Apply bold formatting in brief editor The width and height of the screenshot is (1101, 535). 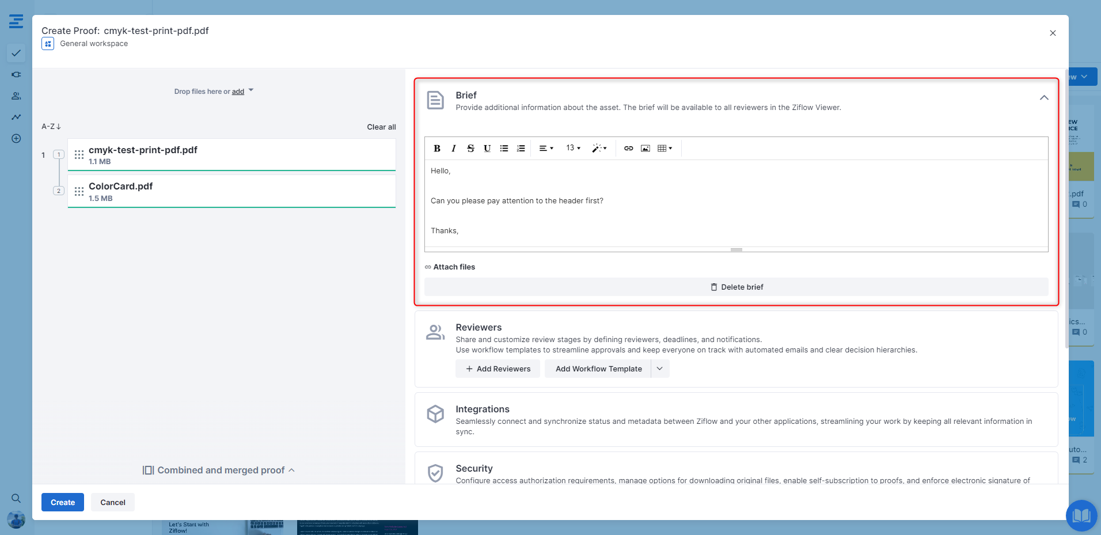pos(437,148)
